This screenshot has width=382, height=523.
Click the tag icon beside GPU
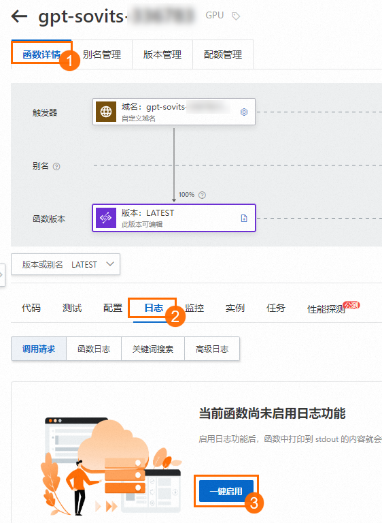236,16
